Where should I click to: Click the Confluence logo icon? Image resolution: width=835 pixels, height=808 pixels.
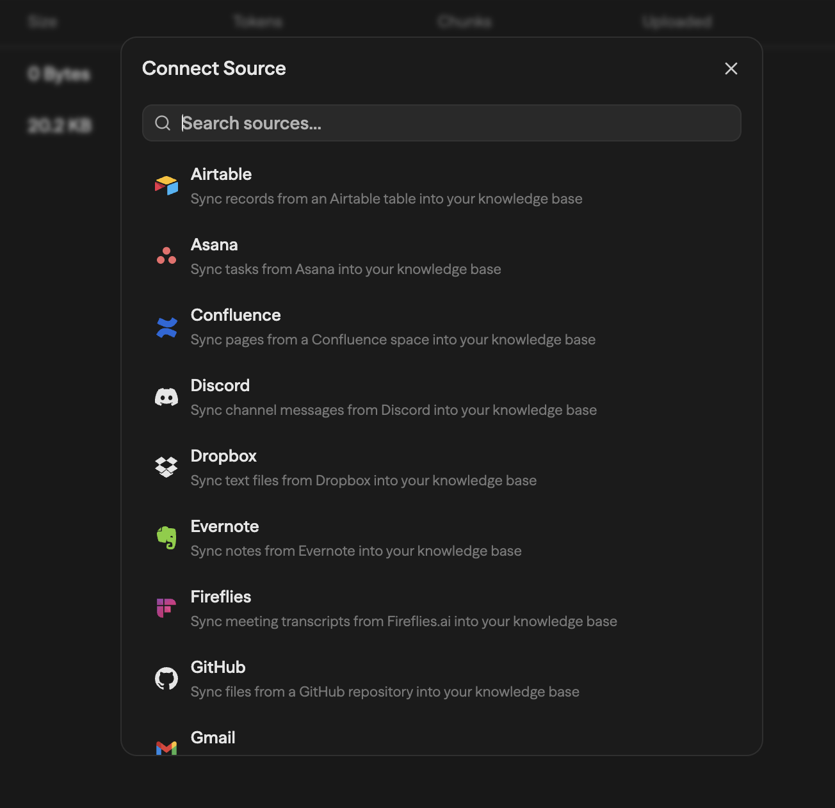point(166,327)
